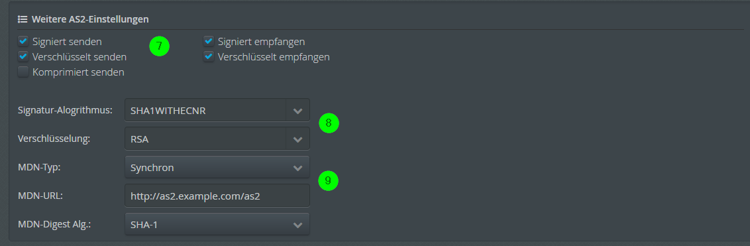Enable the Komprimiert senden checkbox
Viewport: 750px width, 246px height.
coord(23,72)
